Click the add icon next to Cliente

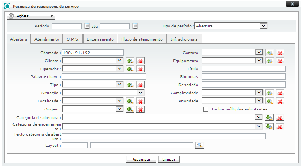(130, 61)
